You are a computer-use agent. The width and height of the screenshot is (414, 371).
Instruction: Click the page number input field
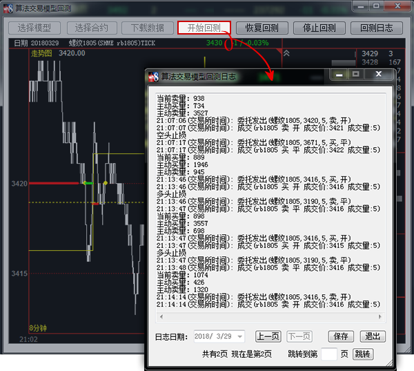329,354
